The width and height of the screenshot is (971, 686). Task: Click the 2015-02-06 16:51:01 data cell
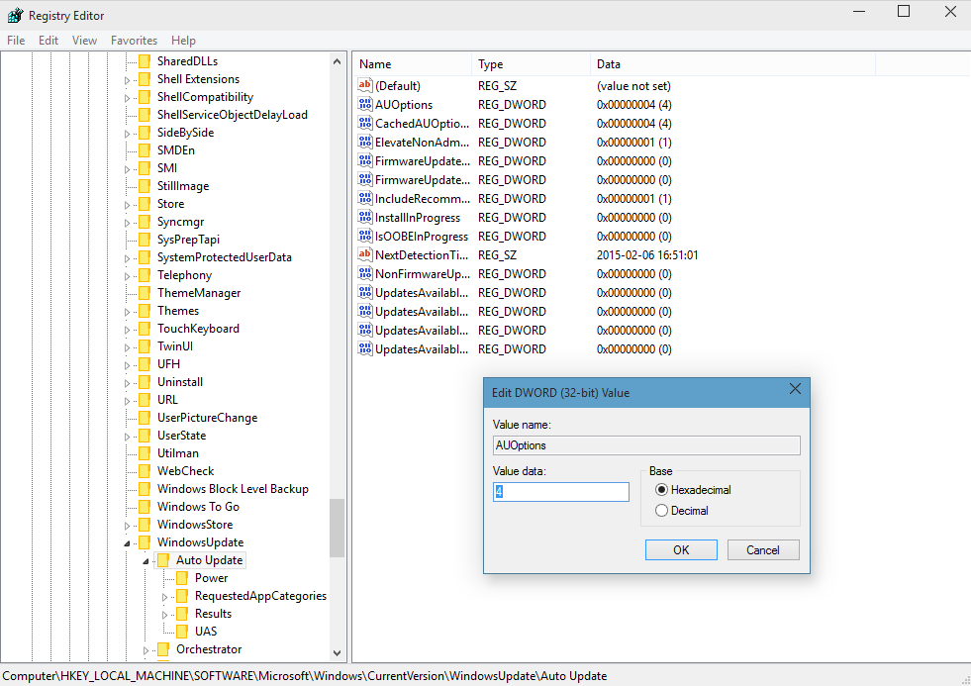click(647, 255)
